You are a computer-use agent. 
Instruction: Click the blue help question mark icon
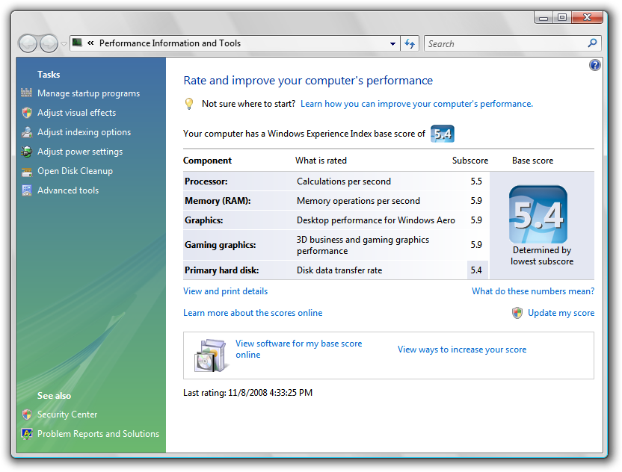594,65
